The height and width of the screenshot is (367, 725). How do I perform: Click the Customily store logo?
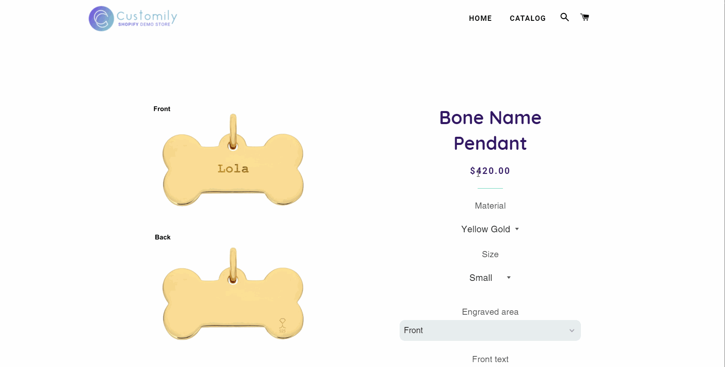click(x=133, y=18)
